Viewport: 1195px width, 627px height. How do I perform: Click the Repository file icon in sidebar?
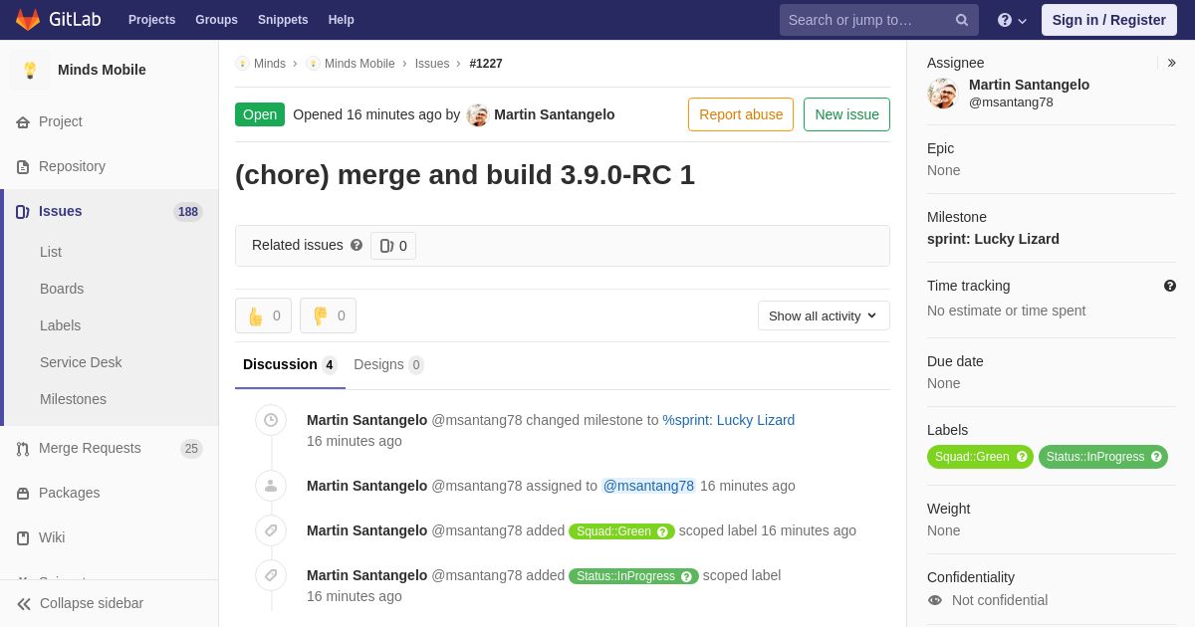[23, 167]
